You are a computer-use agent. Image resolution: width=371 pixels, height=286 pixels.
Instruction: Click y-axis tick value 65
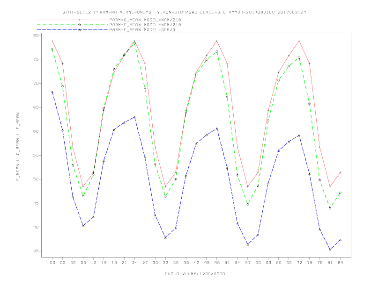pos(36,107)
